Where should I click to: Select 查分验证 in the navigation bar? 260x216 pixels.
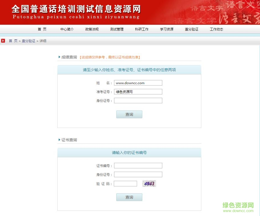[192, 29]
